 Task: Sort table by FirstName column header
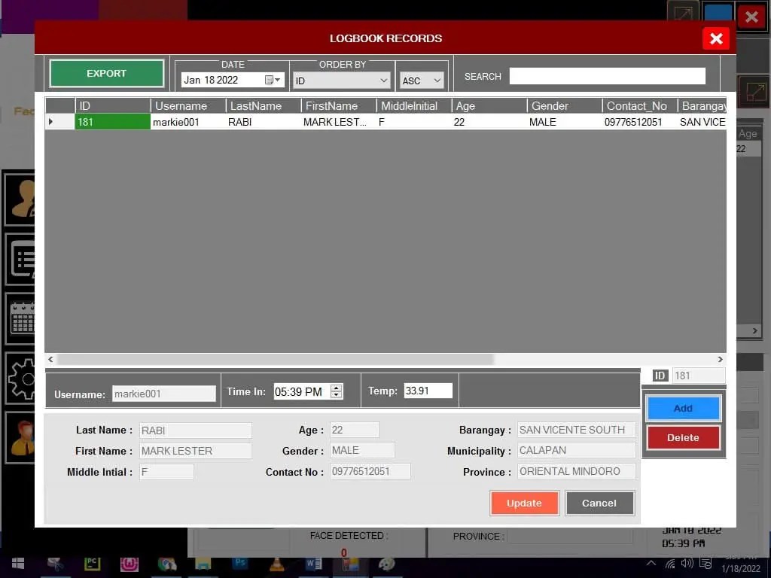click(339, 105)
